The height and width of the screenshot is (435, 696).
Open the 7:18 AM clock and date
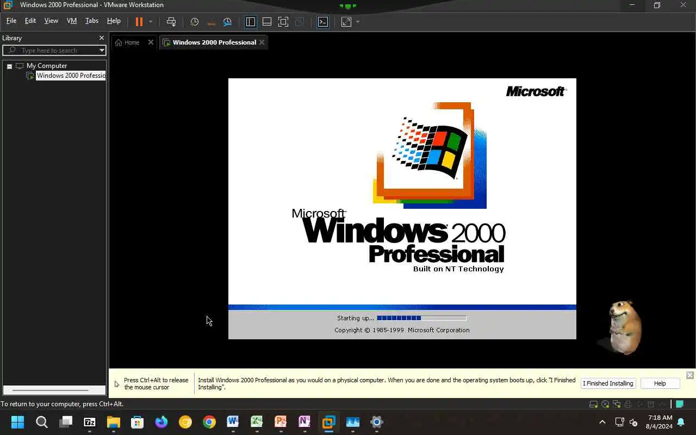[x=659, y=422]
